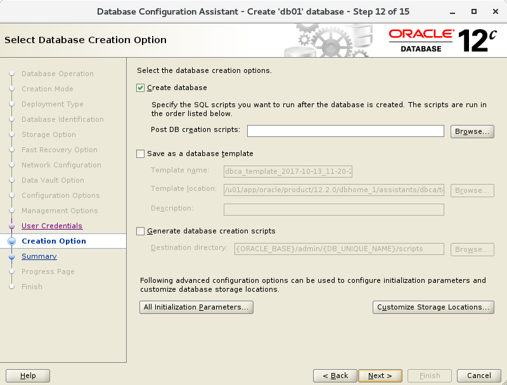The width and height of the screenshot is (507, 385).
Task: Click the User Credentials step bullet icon
Action: coord(12,226)
